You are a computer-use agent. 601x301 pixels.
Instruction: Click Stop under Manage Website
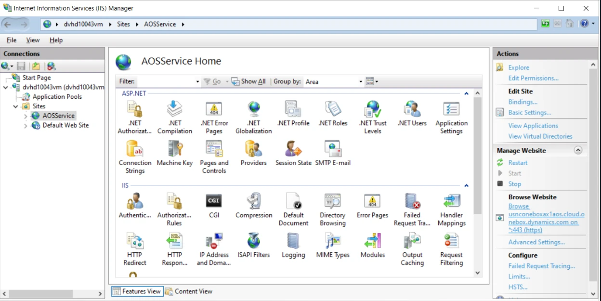click(515, 184)
